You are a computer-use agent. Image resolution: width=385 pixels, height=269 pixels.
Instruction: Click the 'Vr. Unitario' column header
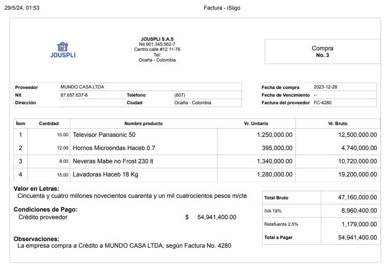256,124
